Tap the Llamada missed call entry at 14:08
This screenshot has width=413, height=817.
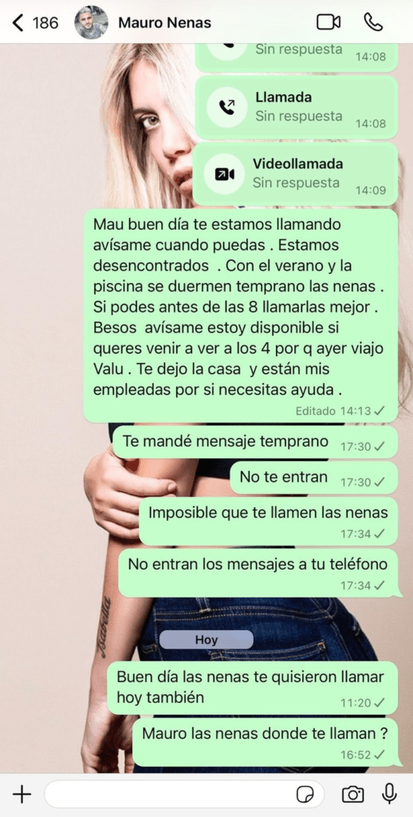pyautogui.click(x=296, y=108)
